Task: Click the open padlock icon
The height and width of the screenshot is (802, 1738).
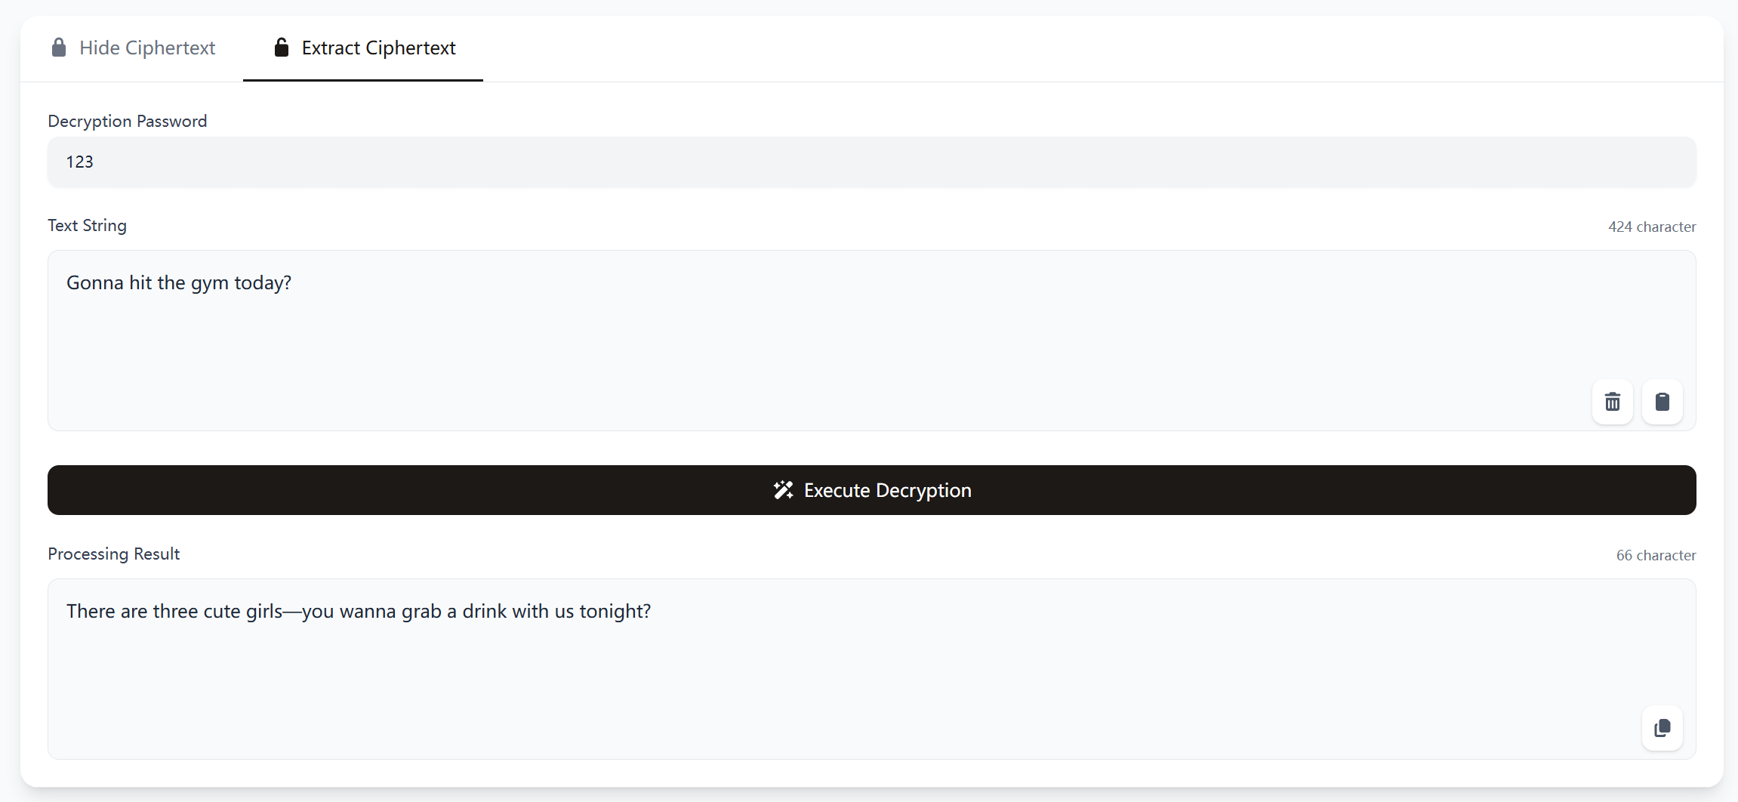Action: 282,48
